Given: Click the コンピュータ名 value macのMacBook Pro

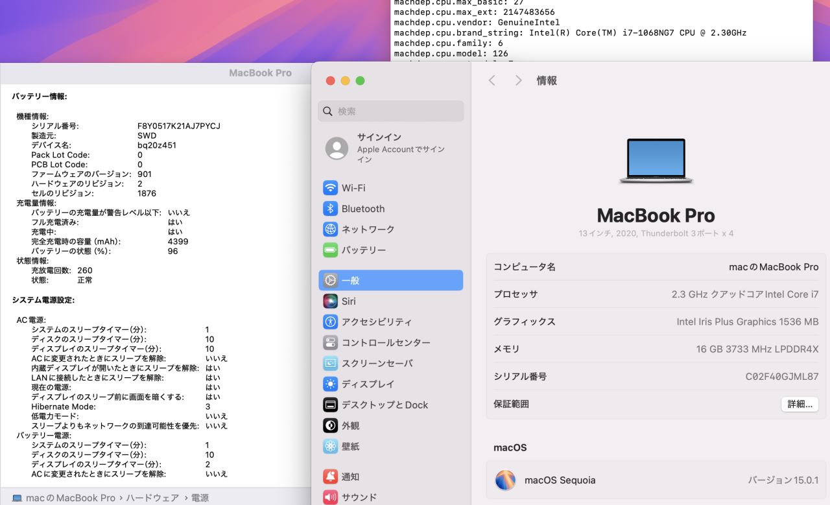Looking at the screenshot, I should [x=774, y=267].
